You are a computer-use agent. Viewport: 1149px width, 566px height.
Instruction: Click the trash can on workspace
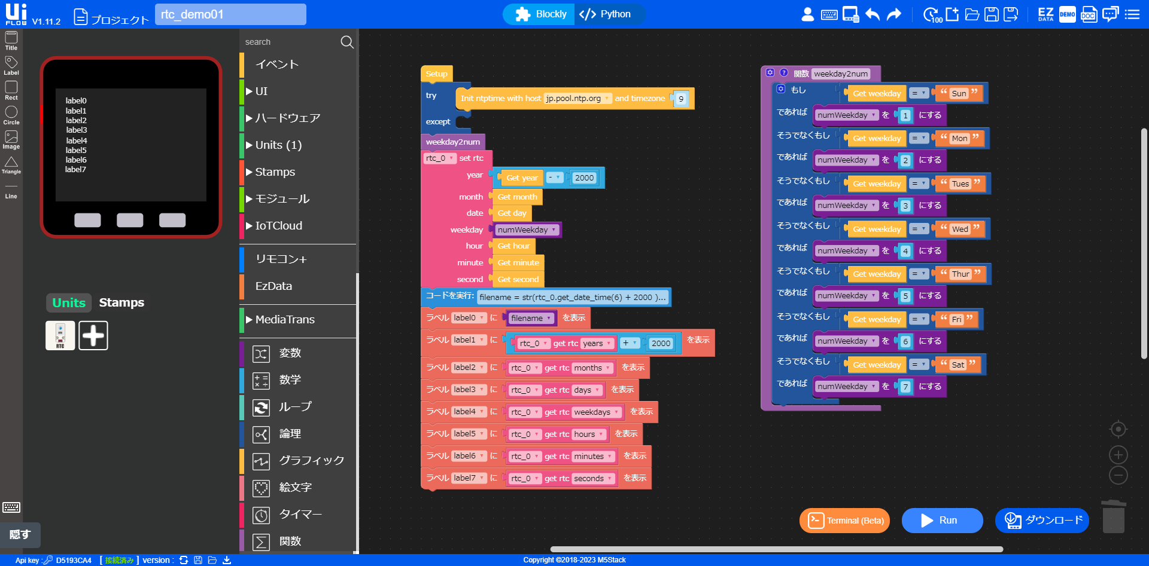(x=1113, y=516)
